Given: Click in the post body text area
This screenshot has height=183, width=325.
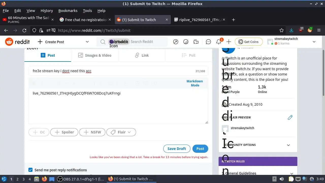Looking at the screenshot, I should tap(118, 106).
